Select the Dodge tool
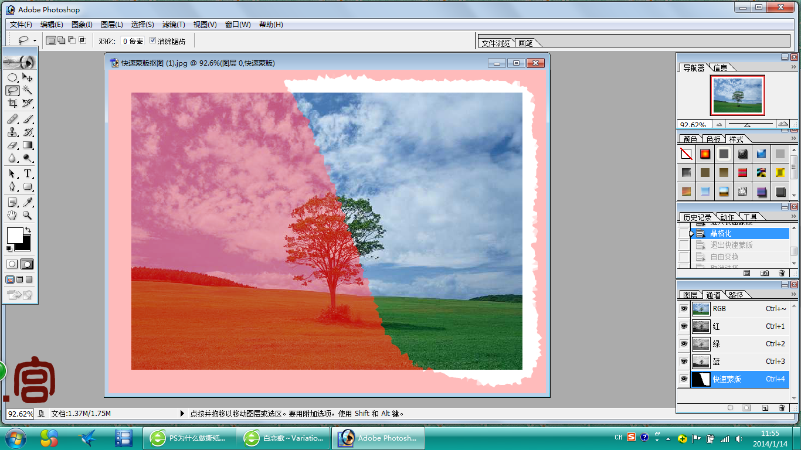 click(x=28, y=158)
